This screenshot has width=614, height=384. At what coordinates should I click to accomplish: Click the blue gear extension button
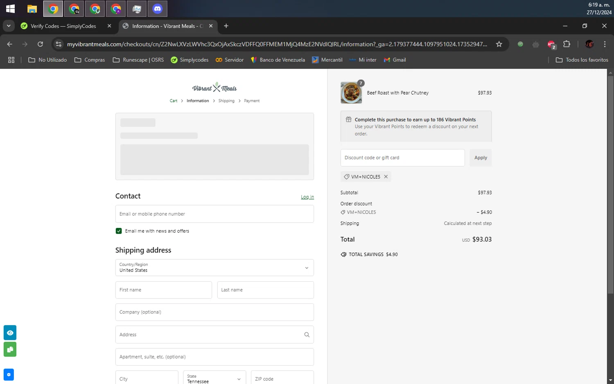coord(9,375)
